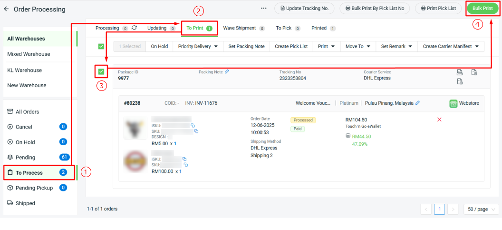Open the To Pick tab
This screenshot has width=502, height=230.
coord(288,28)
